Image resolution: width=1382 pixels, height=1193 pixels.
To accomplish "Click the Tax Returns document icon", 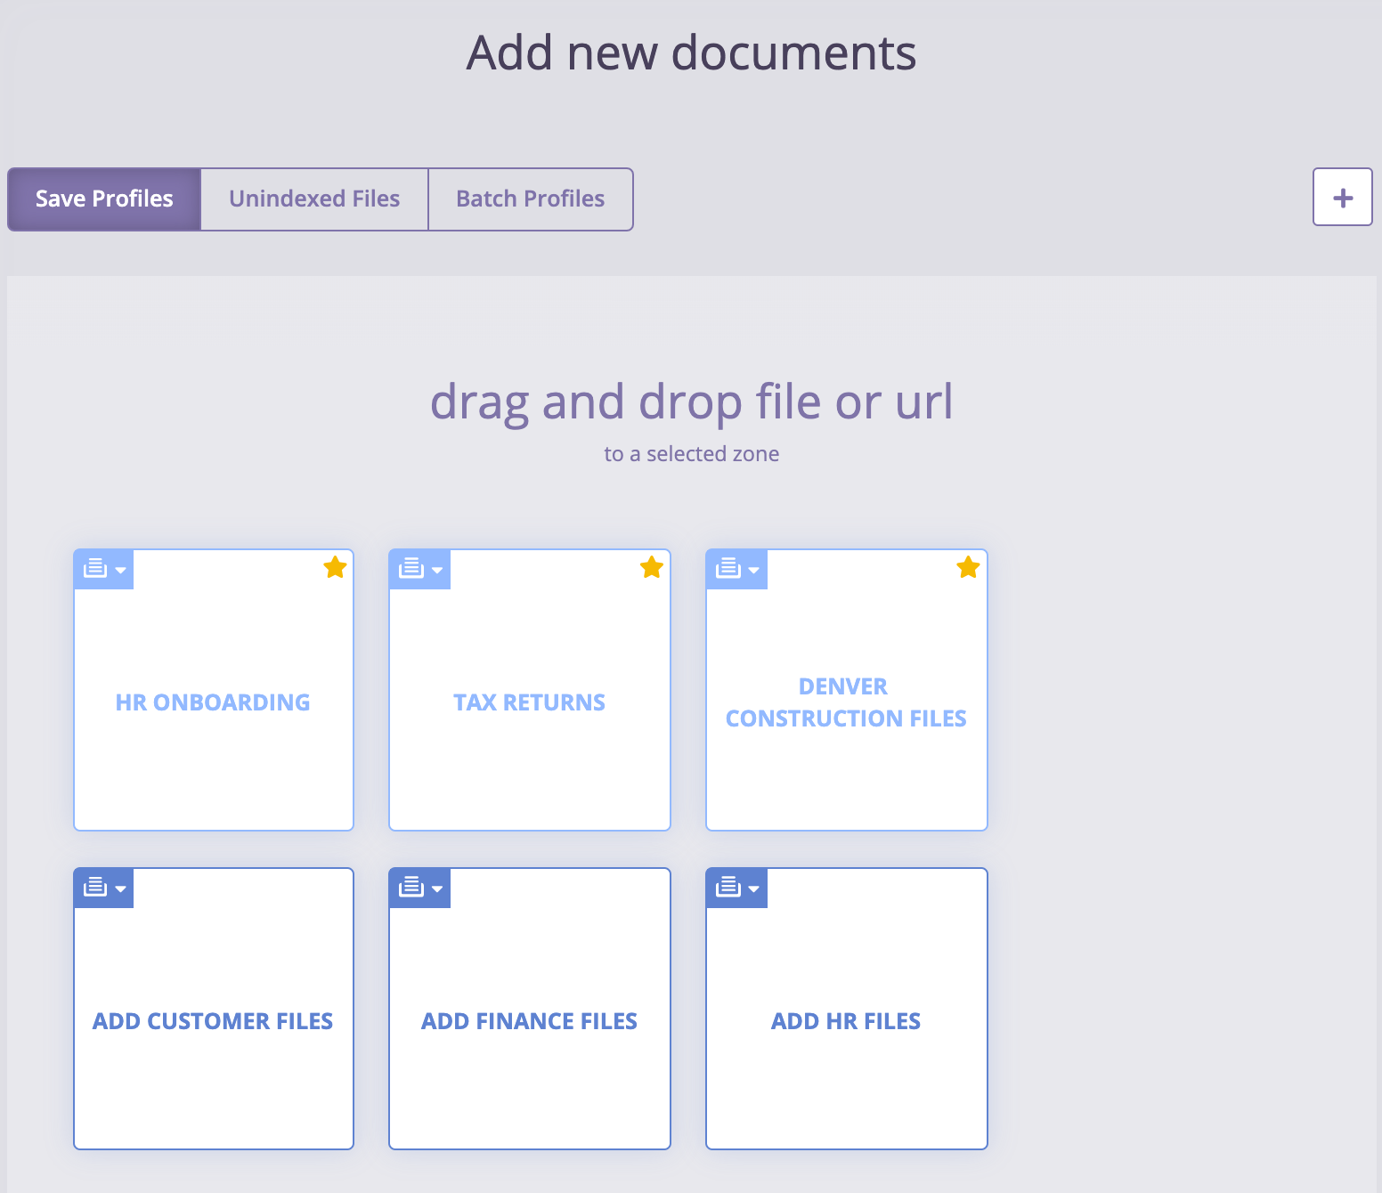I will tap(412, 569).
